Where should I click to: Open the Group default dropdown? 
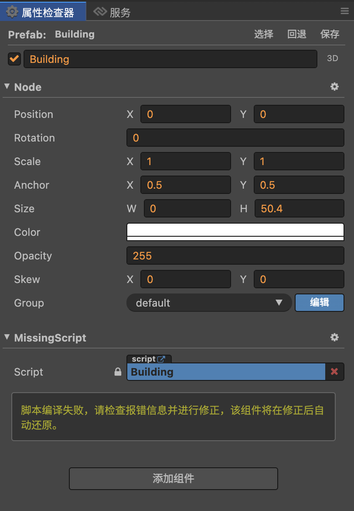(x=209, y=303)
